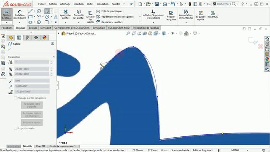Click the Rechercher search field
Image resolution: width=270 pixels, height=152 pixels.
pos(224,4)
